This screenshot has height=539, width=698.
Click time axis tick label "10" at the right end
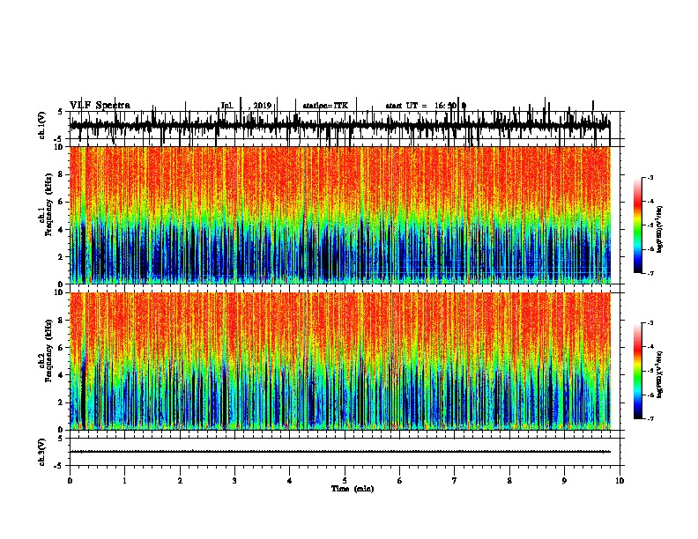(x=620, y=481)
